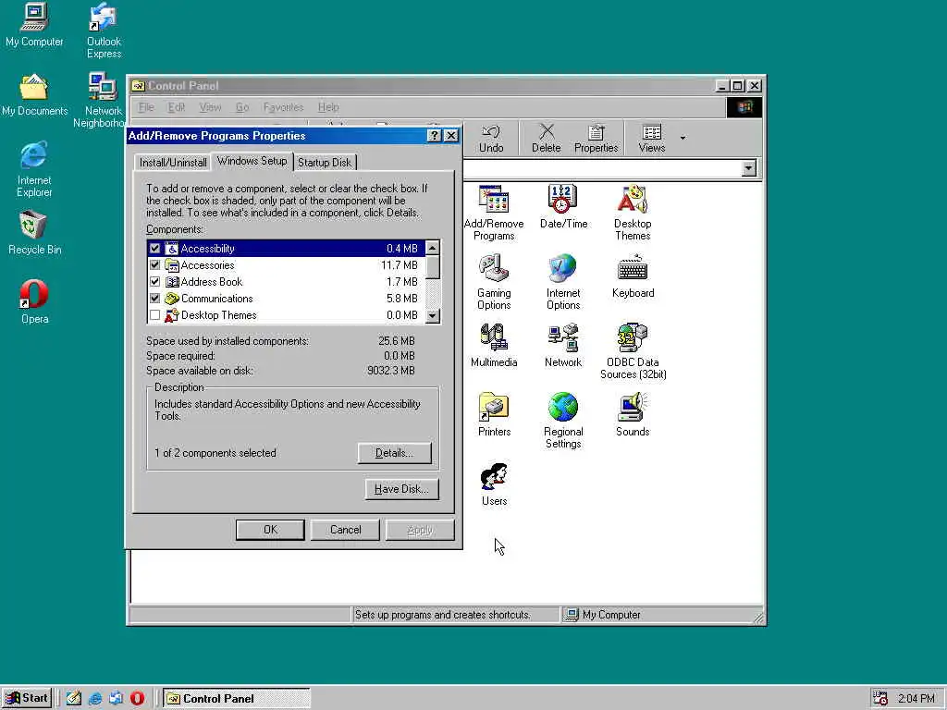Select the My Documents desktop folder
Viewport: 947px width, 710px height.
[34, 95]
